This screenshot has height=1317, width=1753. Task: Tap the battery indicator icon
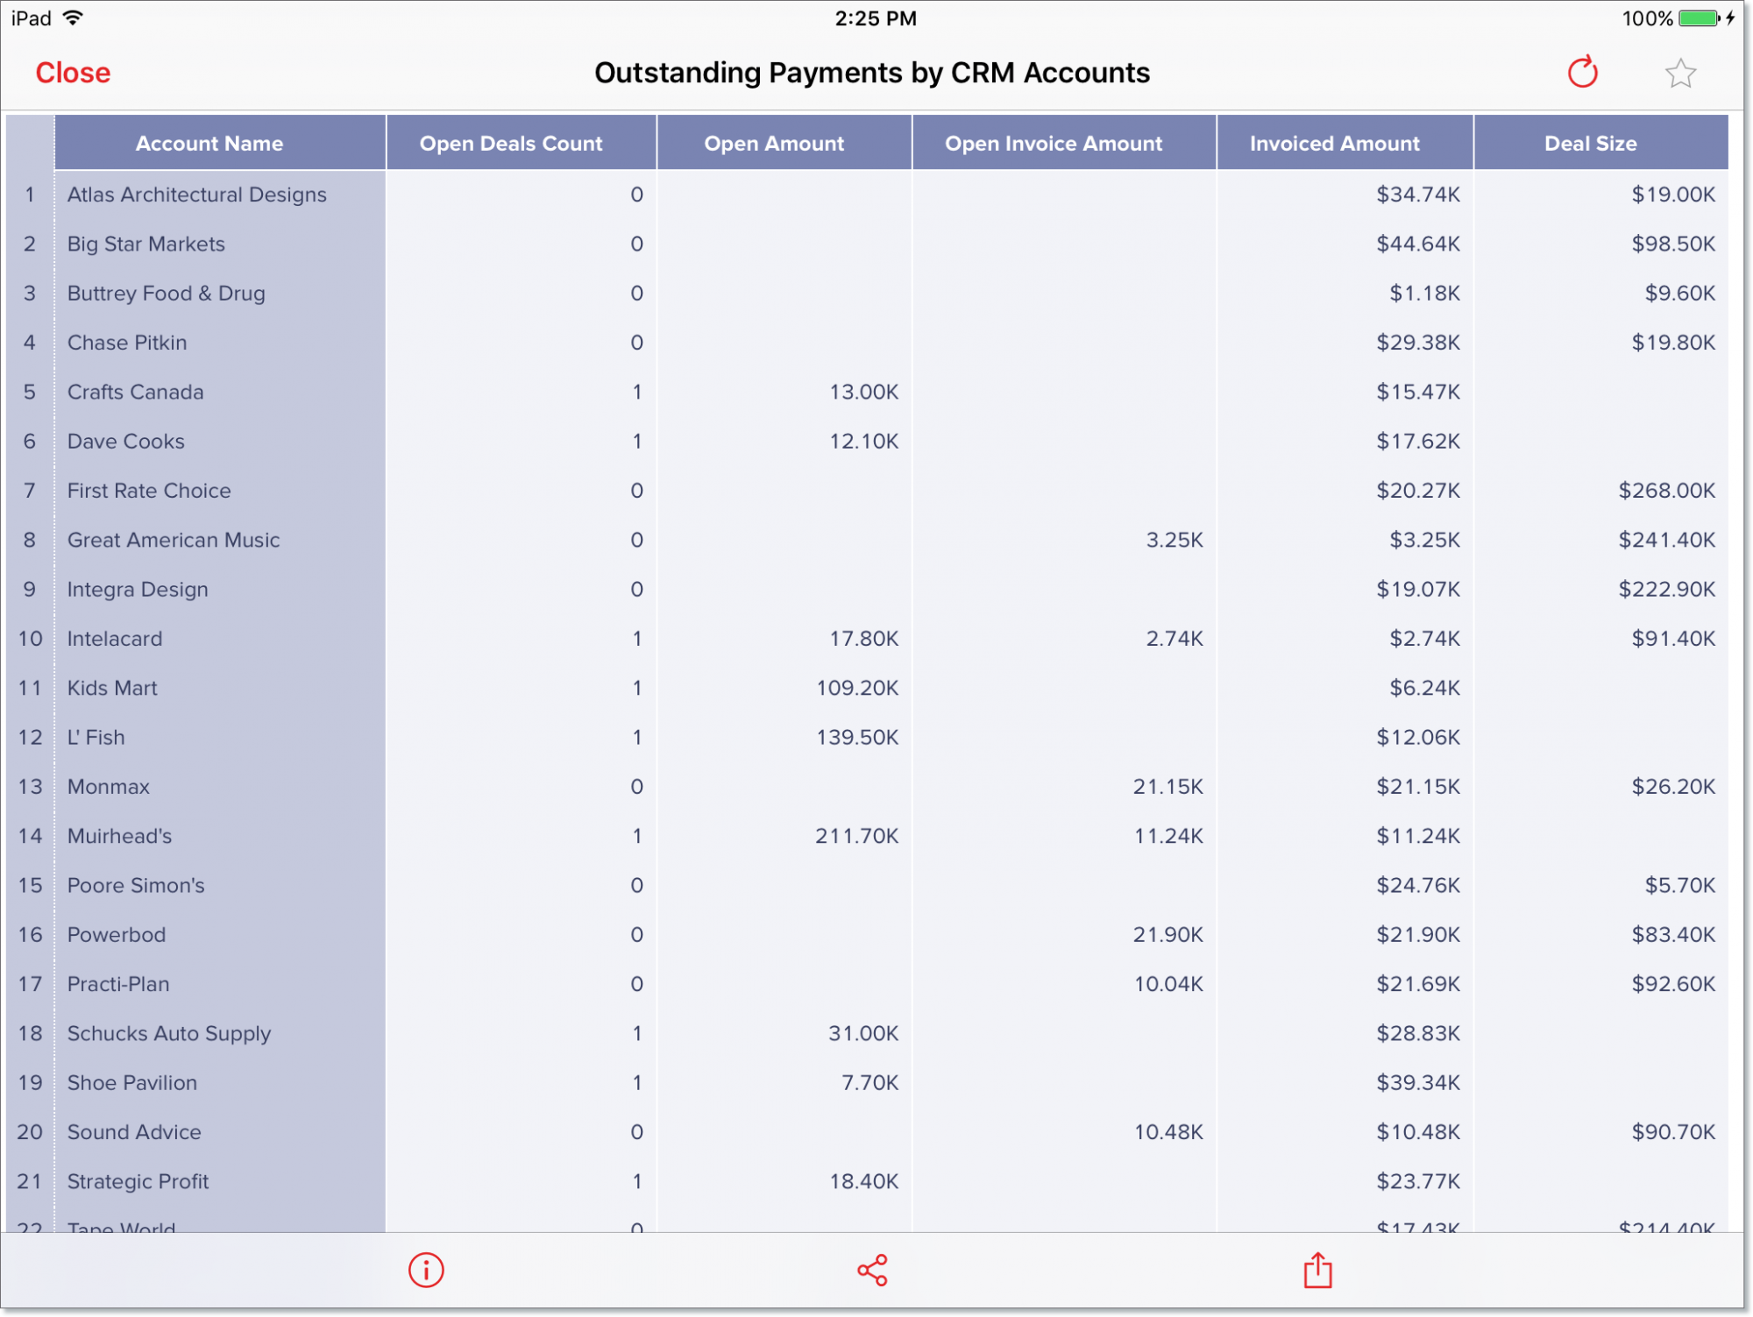1699,18
